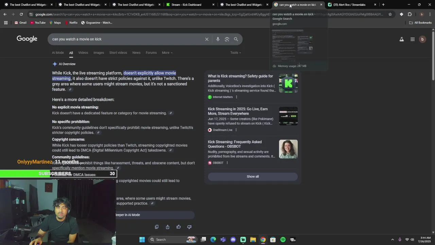The width and height of the screenshot is (435, 245).
Task: Give a thumbs up to the AI Overview
Action: pyautogui.click(x=178, y=227)
